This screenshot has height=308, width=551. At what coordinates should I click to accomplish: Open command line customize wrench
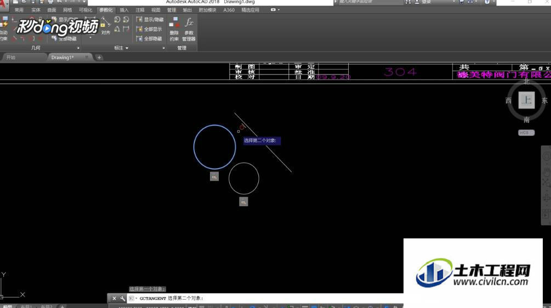coord(122,298)
